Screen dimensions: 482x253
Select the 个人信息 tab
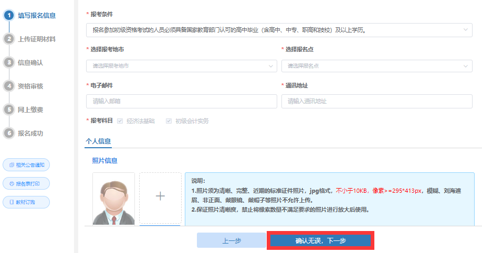pyautogui.click(x=98, y=141)
